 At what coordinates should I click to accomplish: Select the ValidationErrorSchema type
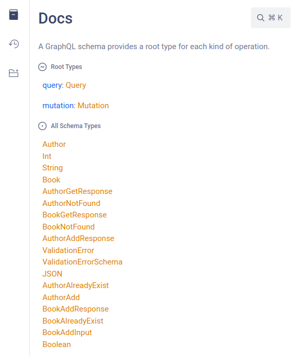coord(82,262)
